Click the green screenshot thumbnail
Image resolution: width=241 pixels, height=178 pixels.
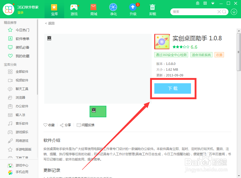tap(98, 112)
